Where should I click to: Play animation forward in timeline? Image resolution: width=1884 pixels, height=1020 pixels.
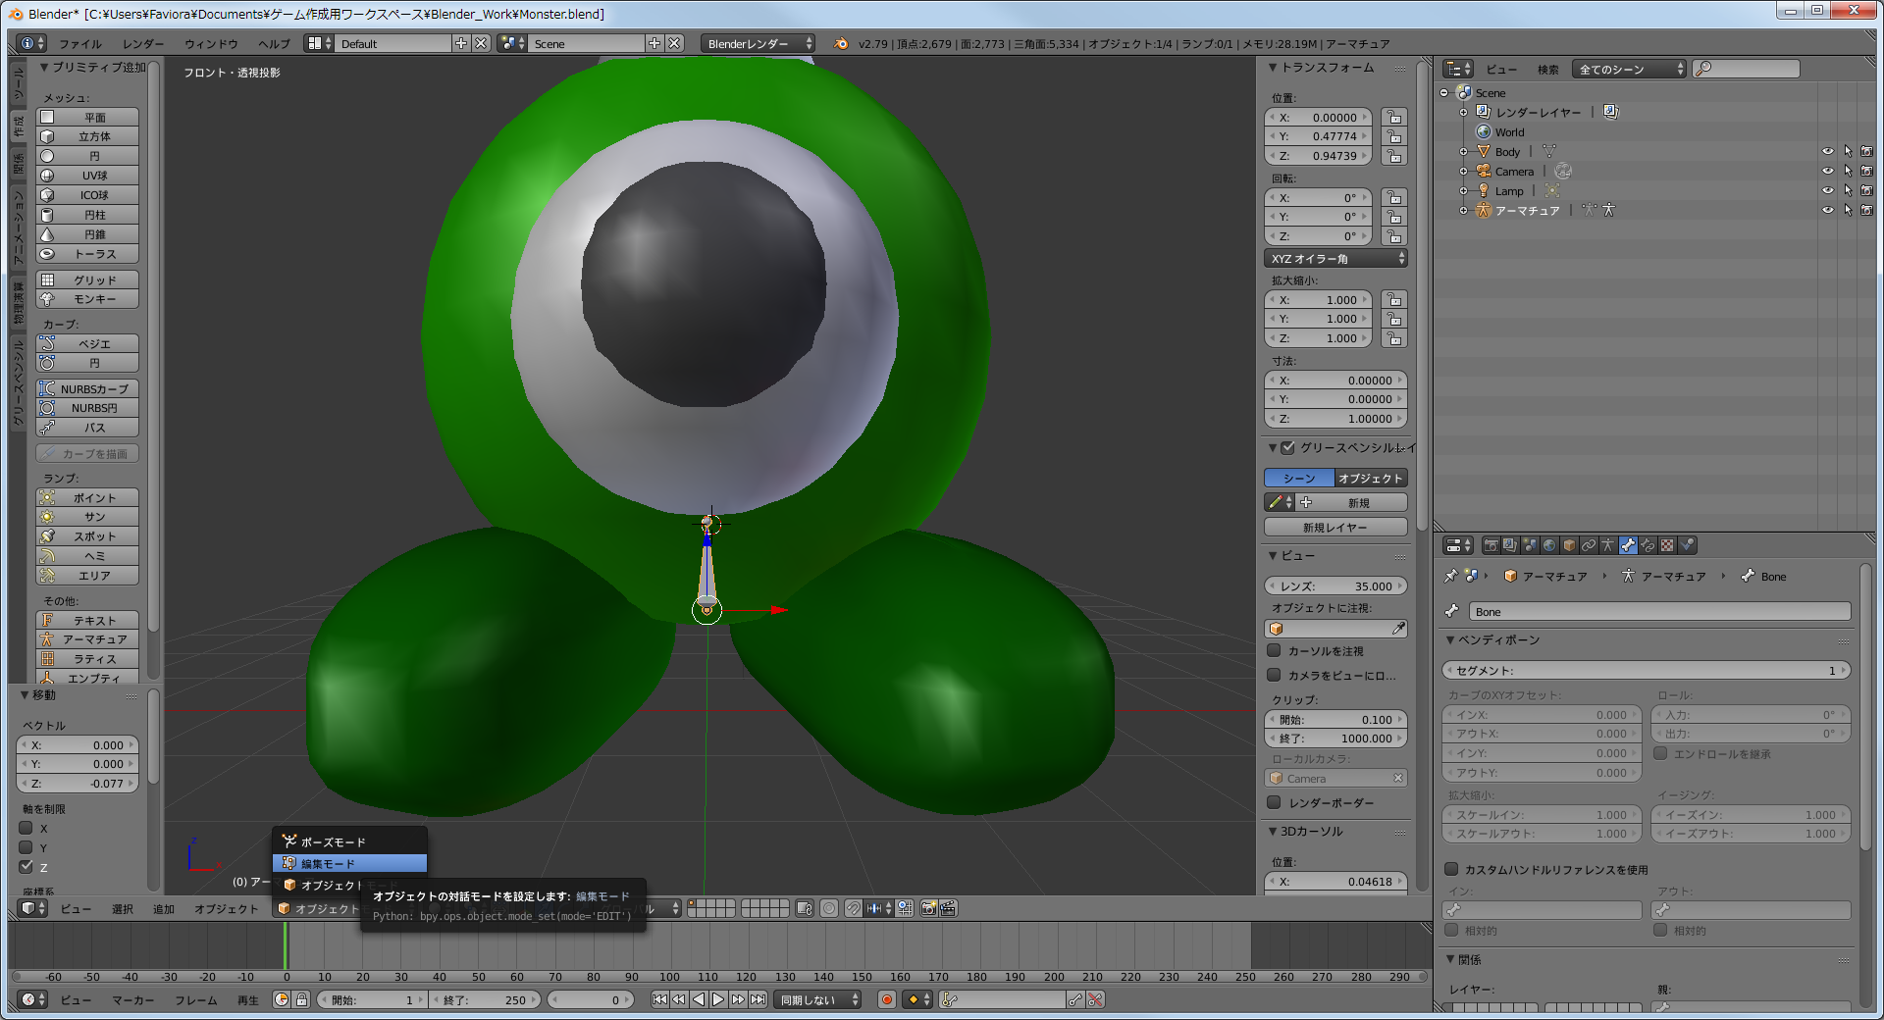click(x=718, y=999)
